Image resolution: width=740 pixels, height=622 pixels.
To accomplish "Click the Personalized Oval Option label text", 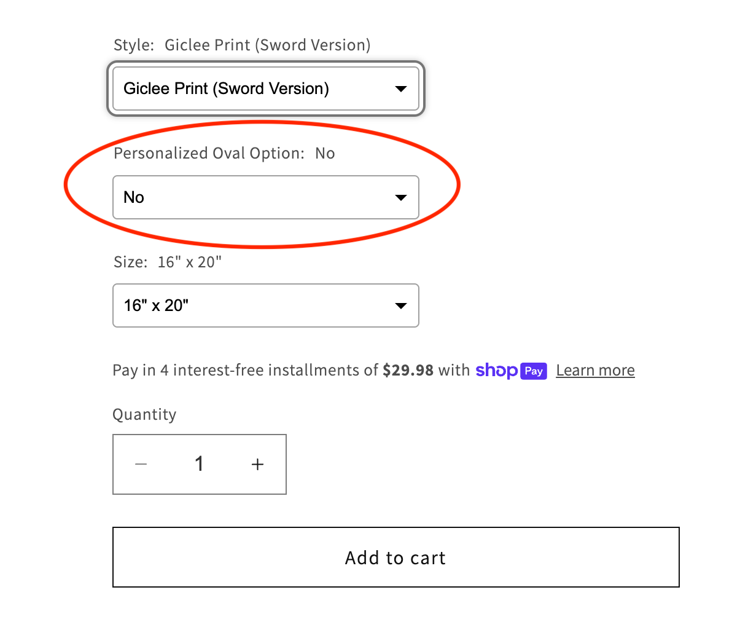I will tap(209, 153).
